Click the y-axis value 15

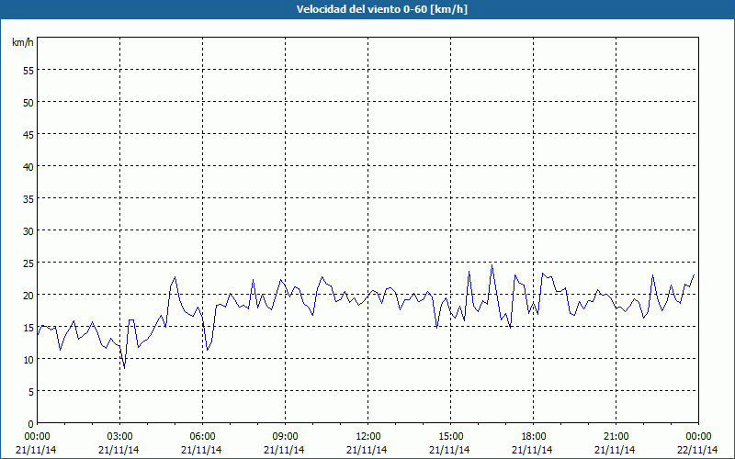(x=28, y=327)
